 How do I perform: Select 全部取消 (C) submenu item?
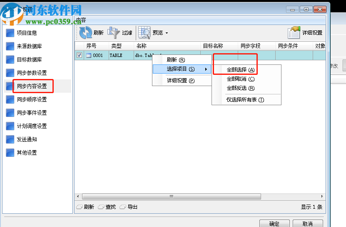pos(246,79)
